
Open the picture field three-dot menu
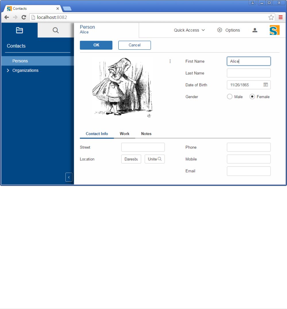pyautogui.click(x=170, y=61)
